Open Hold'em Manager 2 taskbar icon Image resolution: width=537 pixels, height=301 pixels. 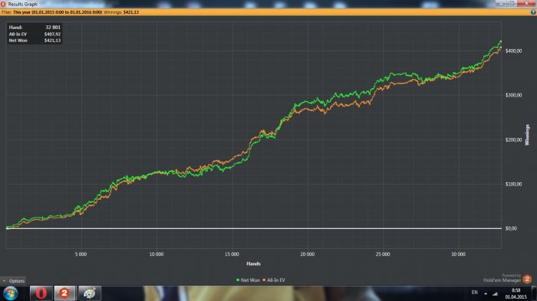point(64,293)
